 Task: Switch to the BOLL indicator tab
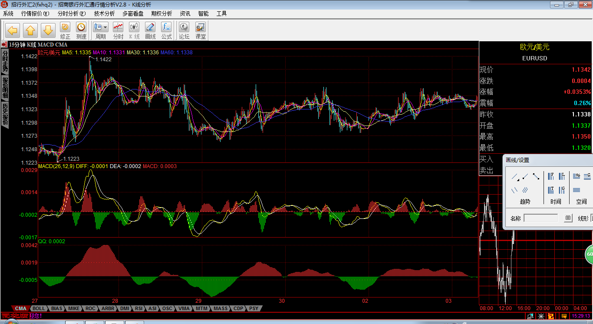[x=39, y=308]
